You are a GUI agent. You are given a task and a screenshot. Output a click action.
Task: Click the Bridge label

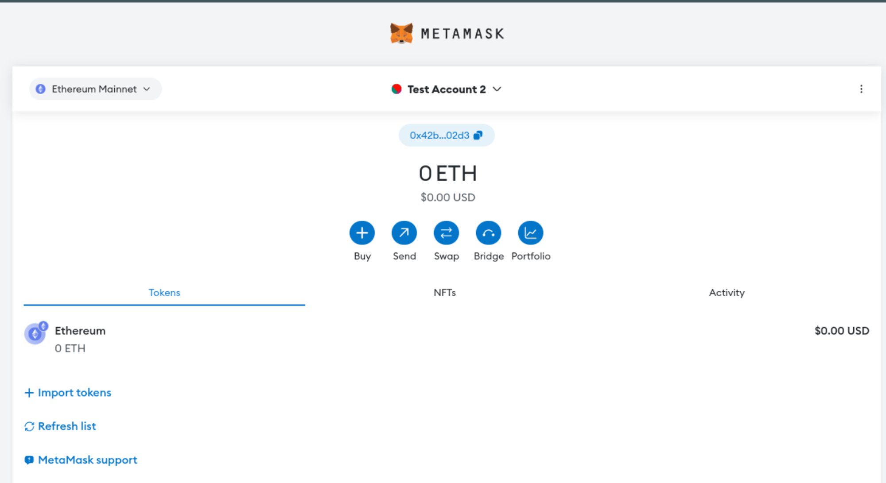pyautogui.click(x=489, y=256)
